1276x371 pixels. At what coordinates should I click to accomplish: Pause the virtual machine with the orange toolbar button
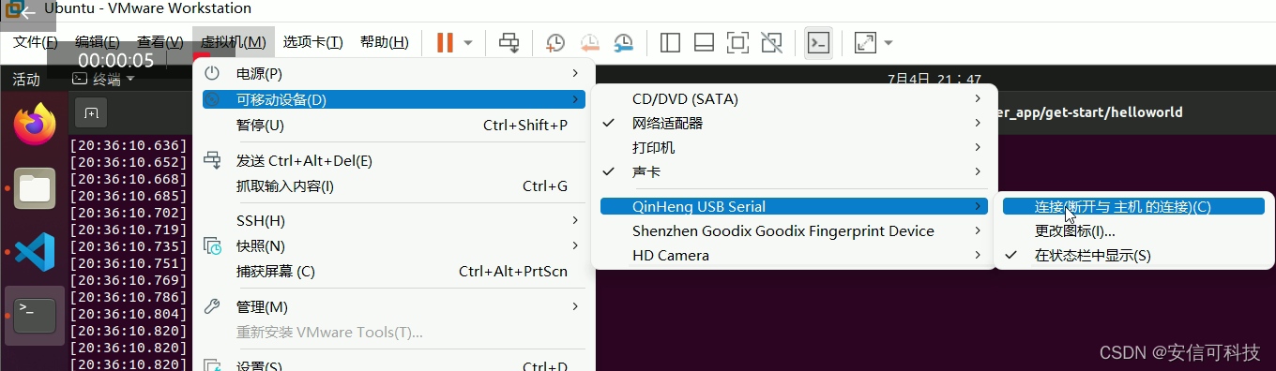point(445,42)
